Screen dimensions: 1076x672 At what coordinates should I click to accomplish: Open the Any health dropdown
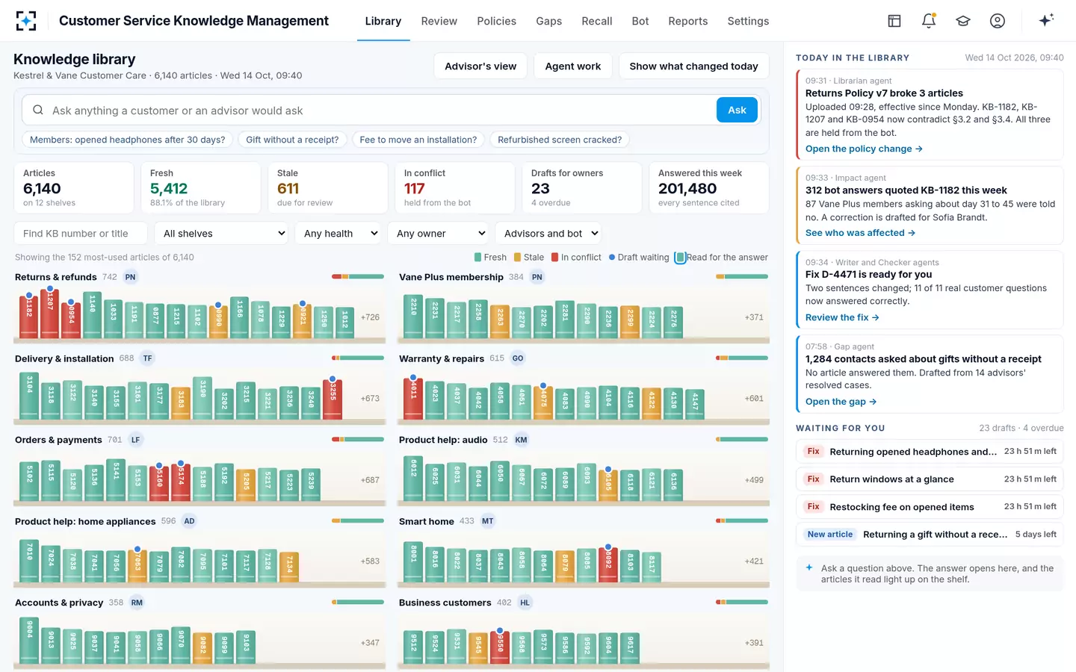coord(338,233)
